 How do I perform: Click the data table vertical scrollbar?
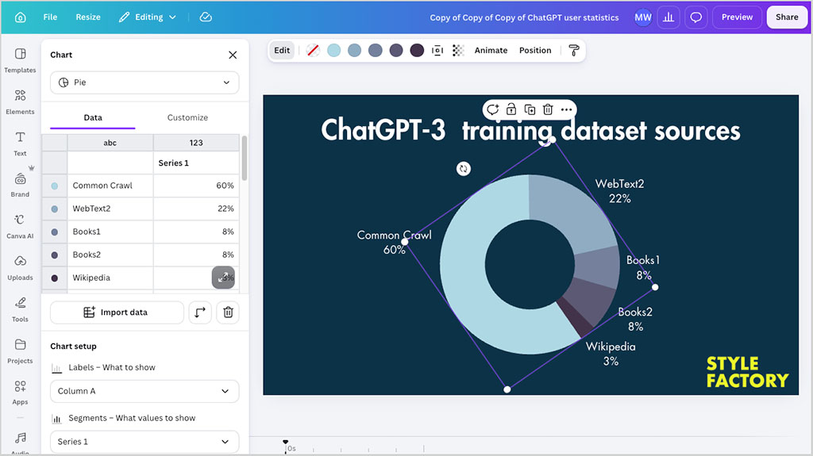click(245, 158)
